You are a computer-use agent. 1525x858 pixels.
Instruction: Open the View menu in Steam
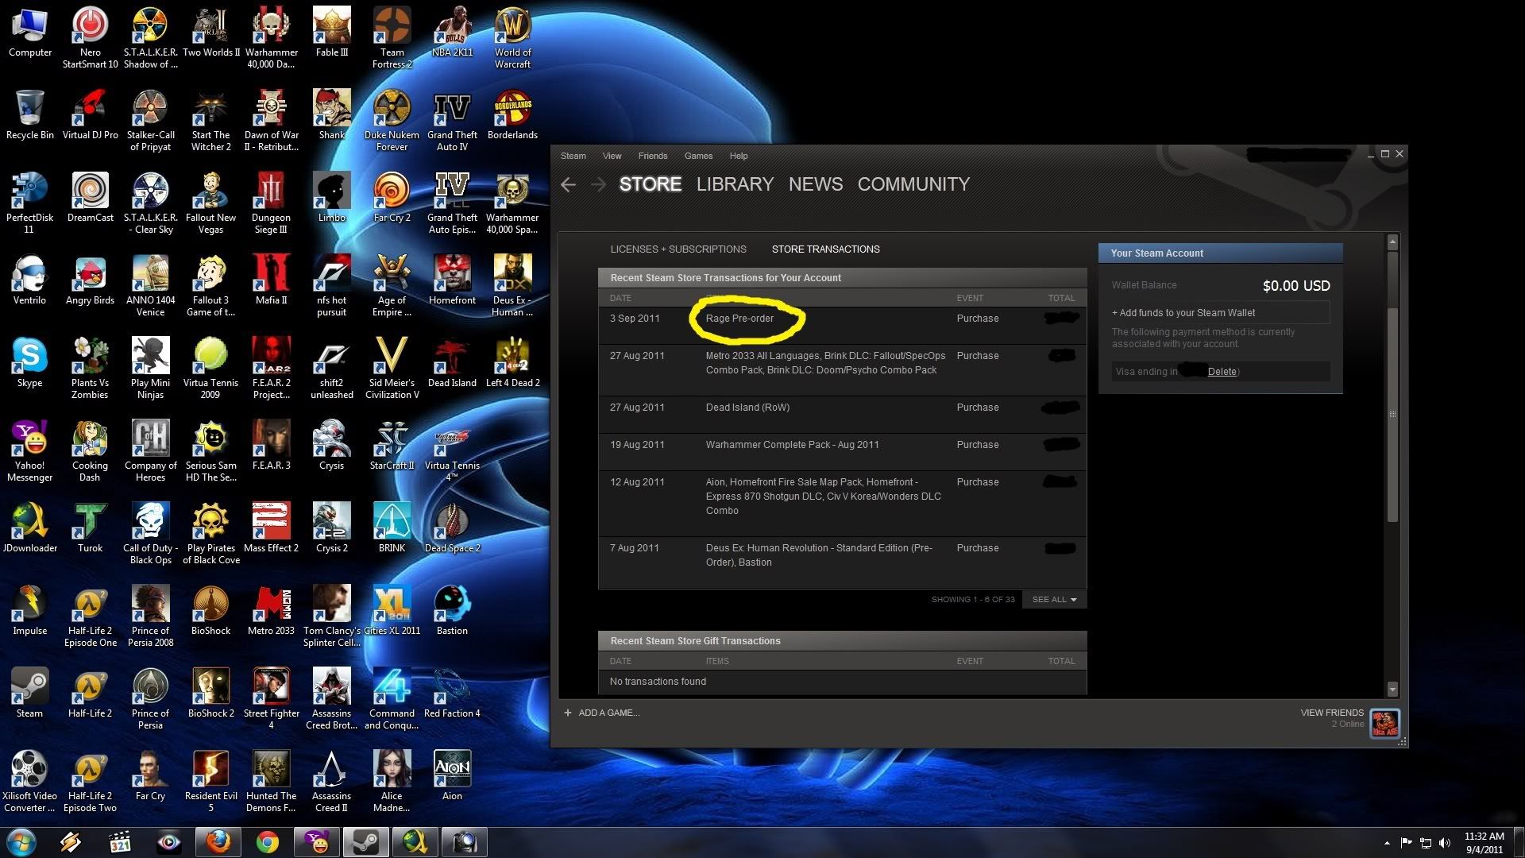[x=612, y=156]
